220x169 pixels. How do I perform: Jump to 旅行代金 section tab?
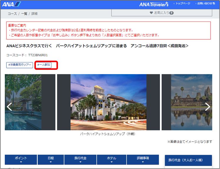[80, 160]
